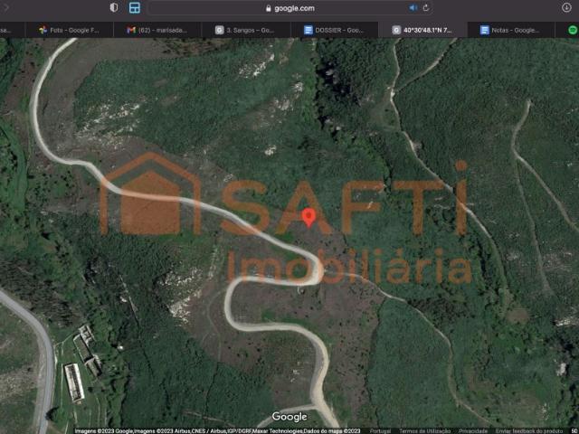This screenshot has width=579, height=434.
Task: Click the google.com address bar
Action: (x=294, y=7)
